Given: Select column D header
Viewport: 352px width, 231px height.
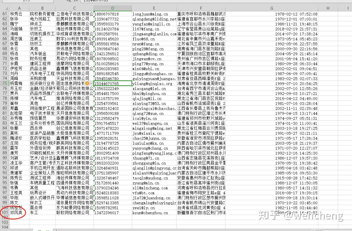Looking at the screenshot, I should click(112, 8).
